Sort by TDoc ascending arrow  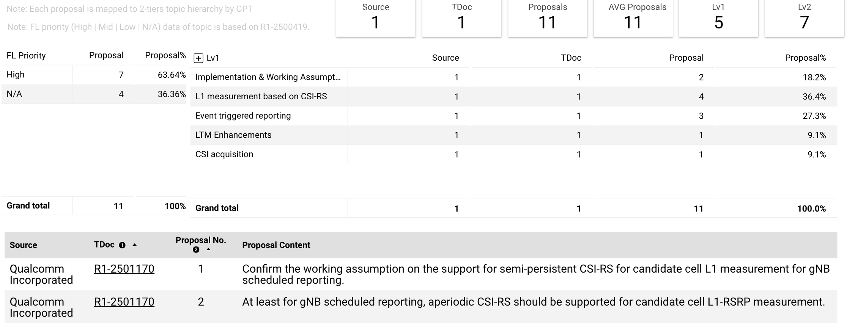click(x=134, y=245)
